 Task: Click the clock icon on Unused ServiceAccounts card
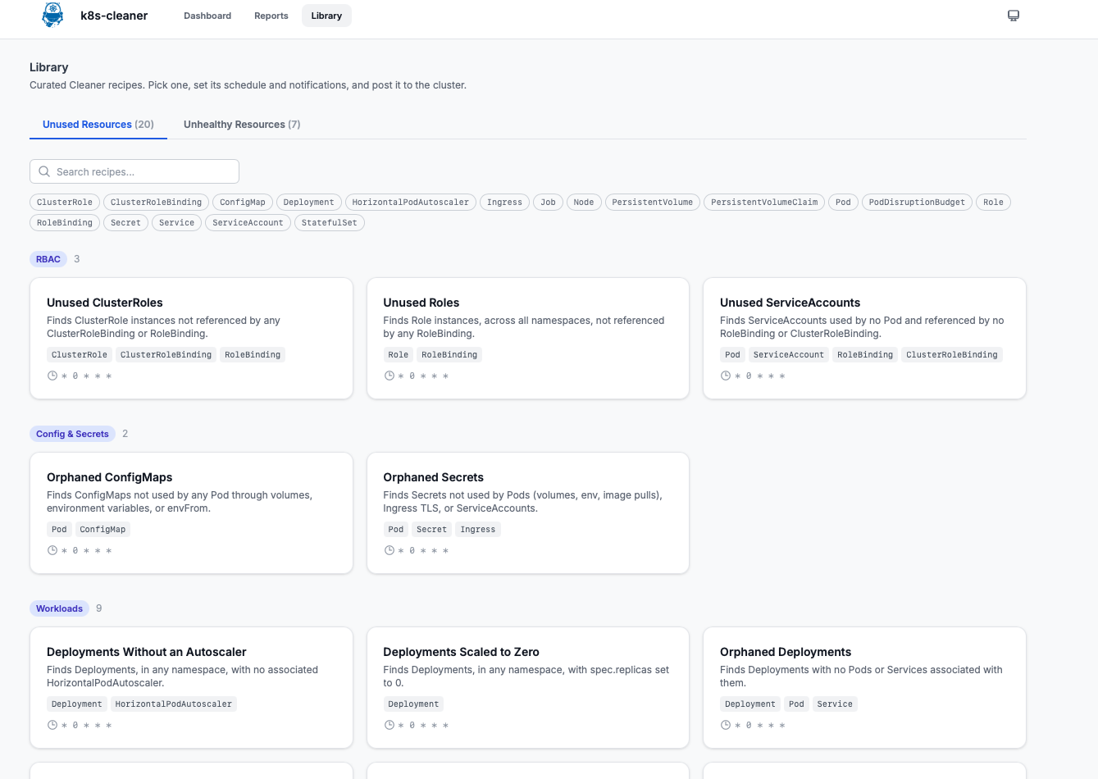(726, 376)
